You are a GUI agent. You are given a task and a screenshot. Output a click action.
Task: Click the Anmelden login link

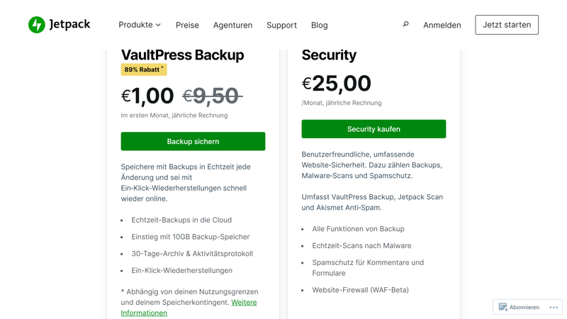pyautogui.click(x=442, y=25)
